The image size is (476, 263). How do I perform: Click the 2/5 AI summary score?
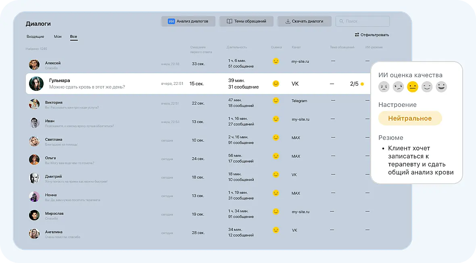pos(357,84)
